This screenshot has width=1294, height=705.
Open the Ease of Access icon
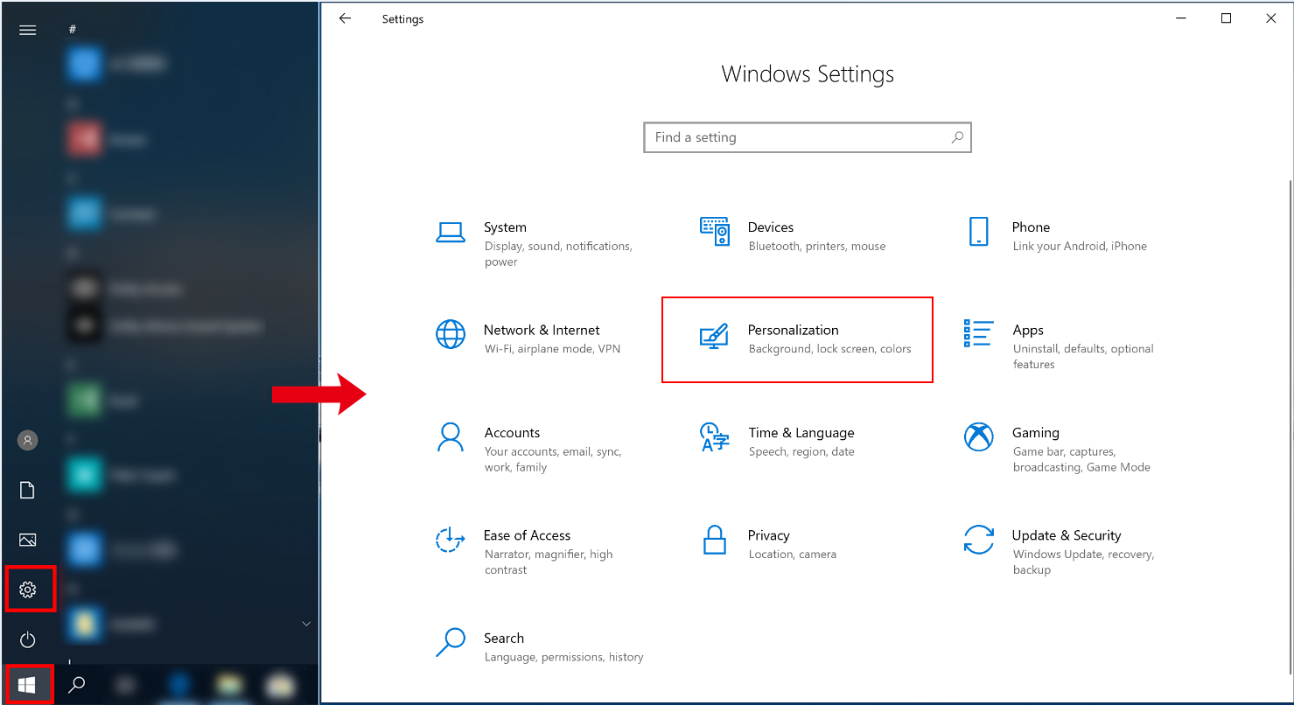(x=451, y=540)
